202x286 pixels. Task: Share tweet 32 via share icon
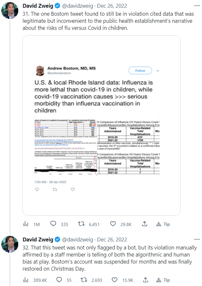coord(144,280)
